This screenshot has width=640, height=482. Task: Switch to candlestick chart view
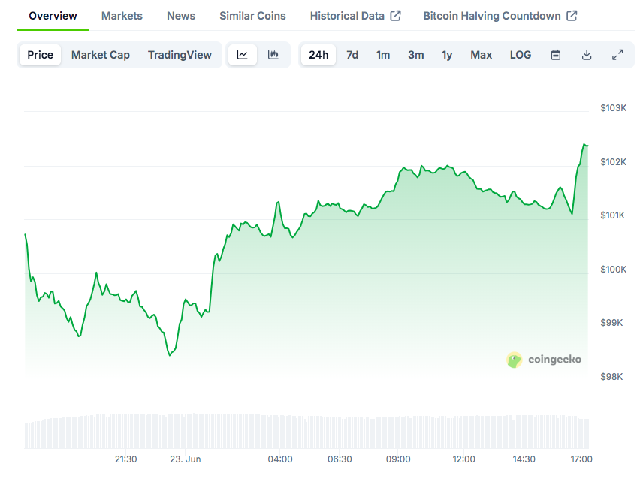coord(273,55)
